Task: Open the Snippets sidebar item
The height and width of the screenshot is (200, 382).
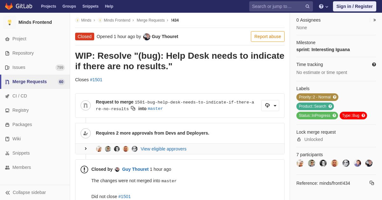Action: (x=35, y=153)
